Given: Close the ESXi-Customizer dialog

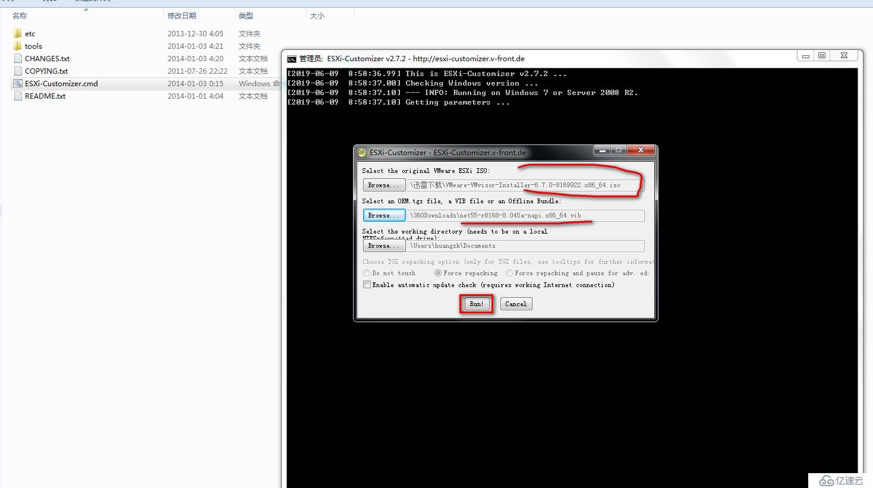Looking at the screenshot, I should (641, 150).
